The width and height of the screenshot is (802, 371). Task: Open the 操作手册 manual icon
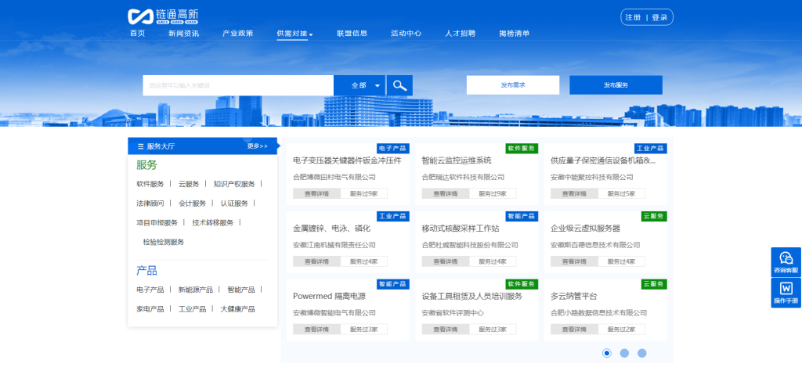(x=786, y=293)
